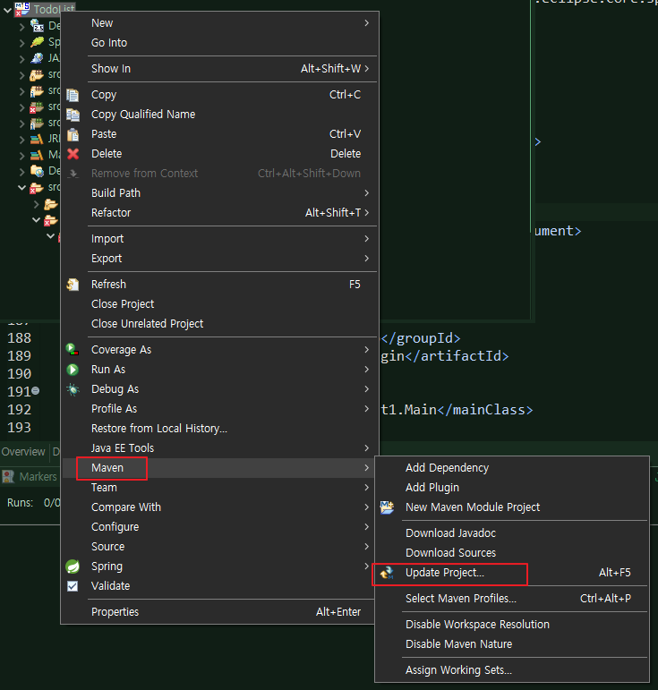Click the Deployed Resources folder icon

37,171
